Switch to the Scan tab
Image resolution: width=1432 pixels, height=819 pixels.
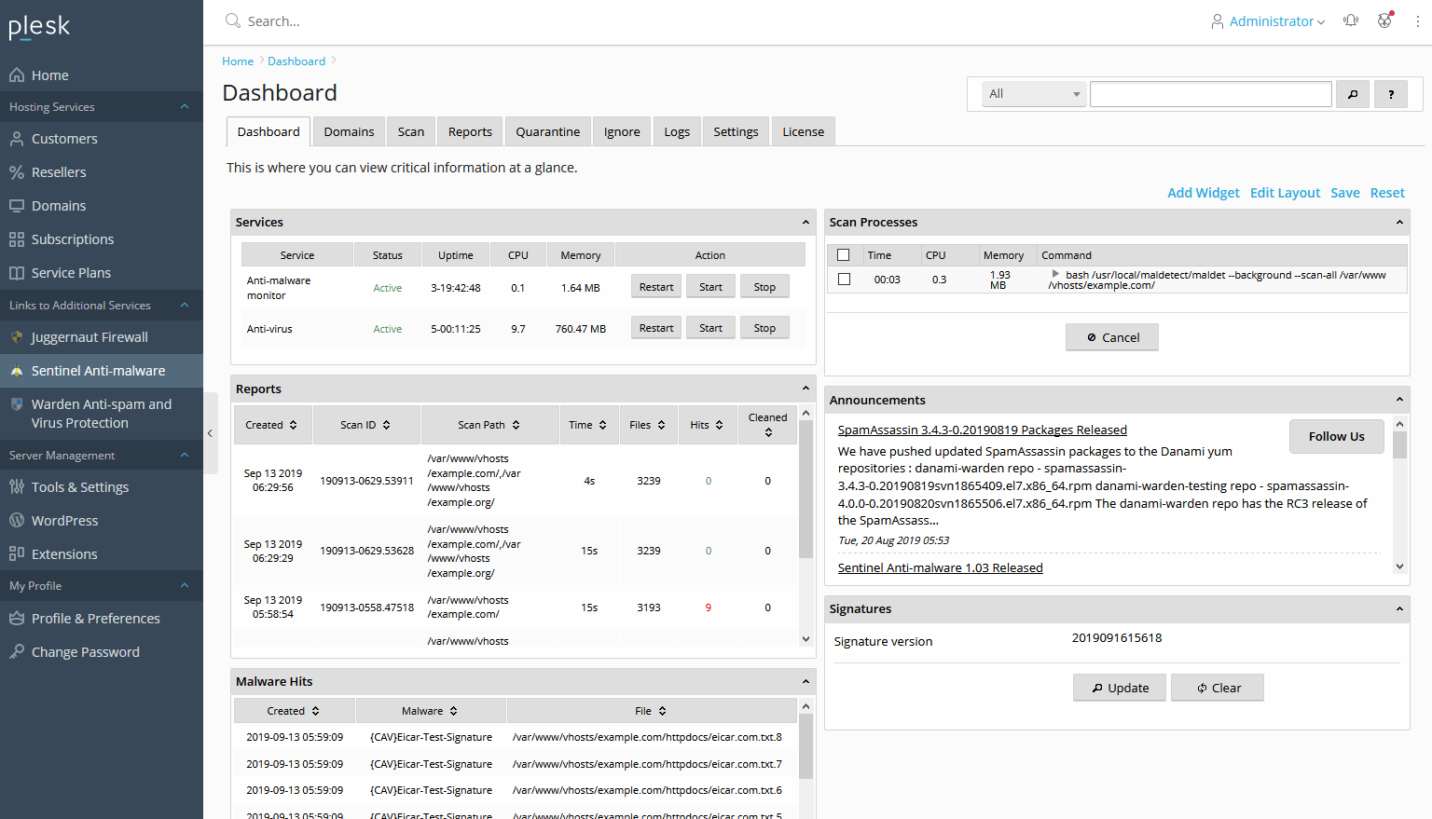point(411,131)
